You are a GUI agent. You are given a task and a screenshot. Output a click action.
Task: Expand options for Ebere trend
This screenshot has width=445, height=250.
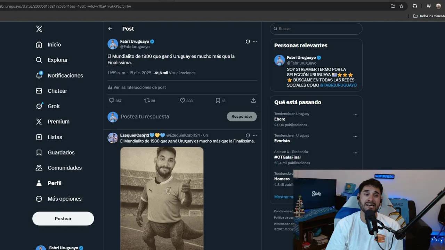pyautogui.click(x=355, y=115)
